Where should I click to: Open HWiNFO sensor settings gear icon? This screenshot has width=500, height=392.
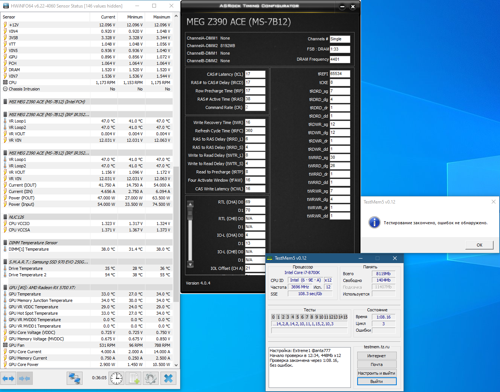tap(151, 378)
